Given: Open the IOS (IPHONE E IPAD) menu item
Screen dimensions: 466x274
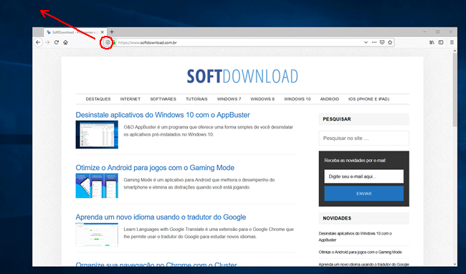Looking at the screenshot, I should 368,99.
